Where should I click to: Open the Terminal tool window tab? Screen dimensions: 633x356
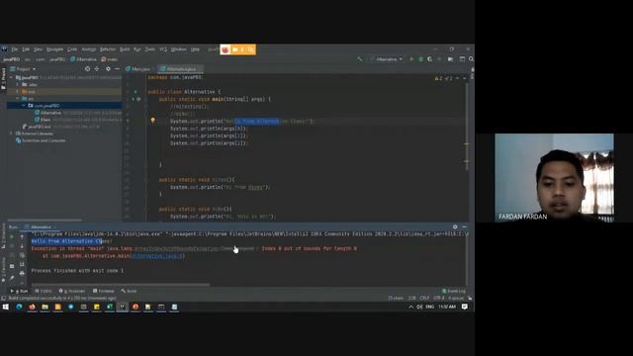(104, 291)
